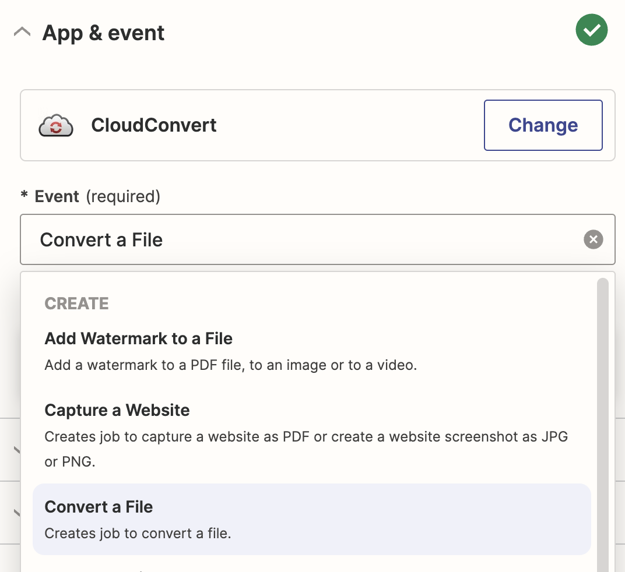Click the CloudConvert cloud logo icon
Image resolution: width=625 pixels, height=572 pixels.
pos(56,125)
